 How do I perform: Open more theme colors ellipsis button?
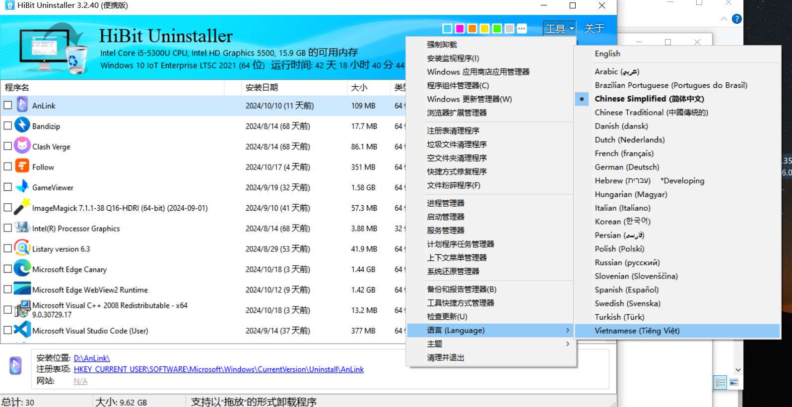(x=522, y=28)
